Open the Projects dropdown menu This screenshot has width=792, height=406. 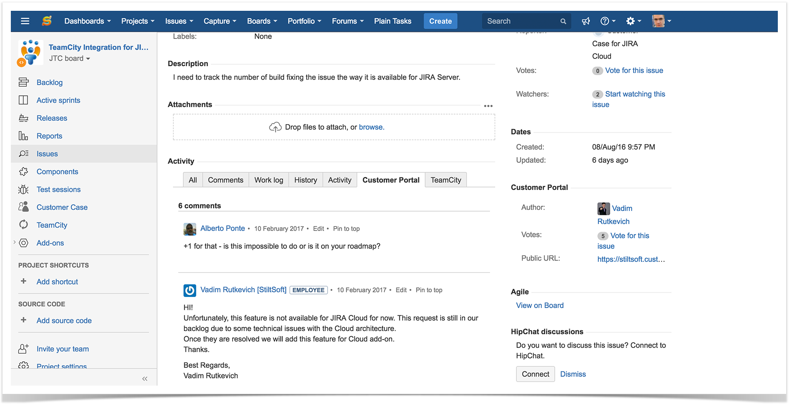click(x=138, y=21)
